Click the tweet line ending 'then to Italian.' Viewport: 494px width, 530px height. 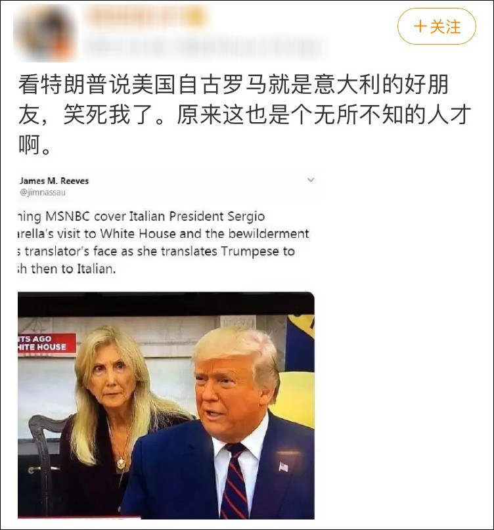click(67, 269)
